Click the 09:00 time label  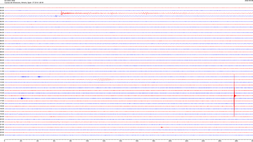point(2,58)
